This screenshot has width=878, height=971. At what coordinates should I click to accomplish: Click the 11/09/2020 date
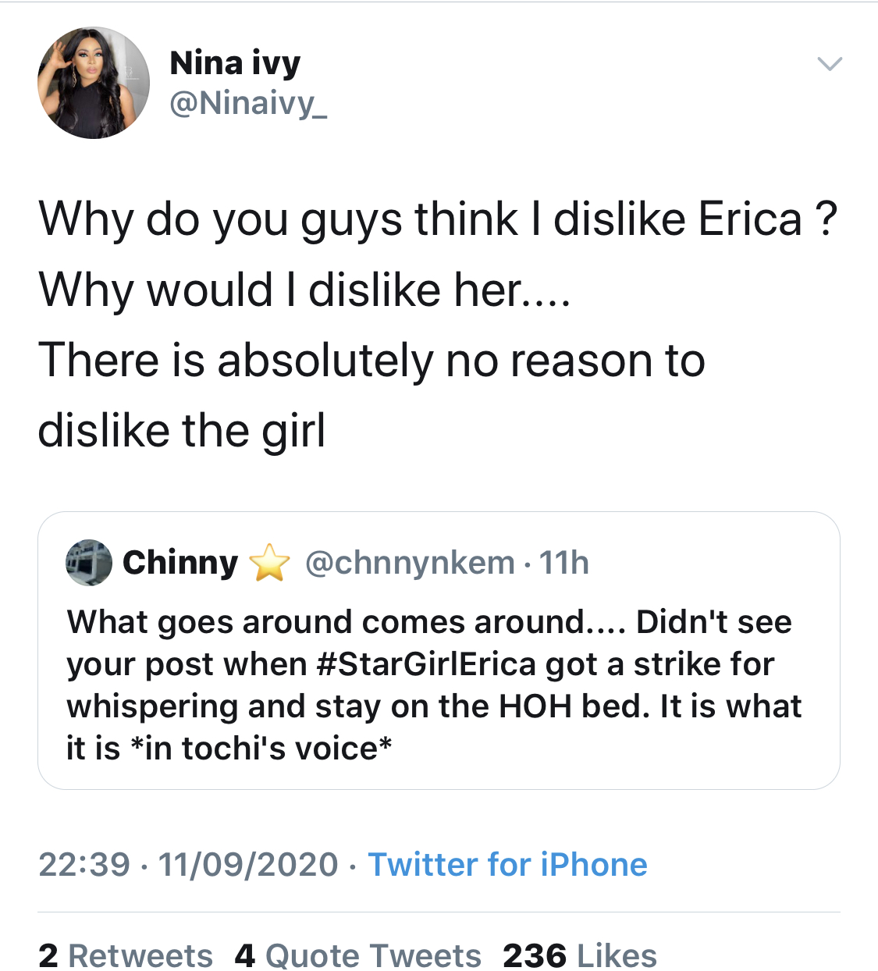tap(248, 865)
